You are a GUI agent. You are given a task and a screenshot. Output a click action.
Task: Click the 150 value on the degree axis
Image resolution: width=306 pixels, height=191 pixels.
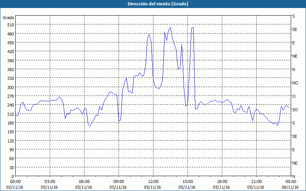[11, 132]
